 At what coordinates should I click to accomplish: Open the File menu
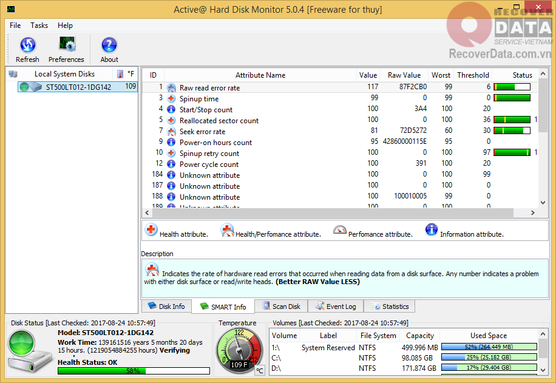point(15,25)
